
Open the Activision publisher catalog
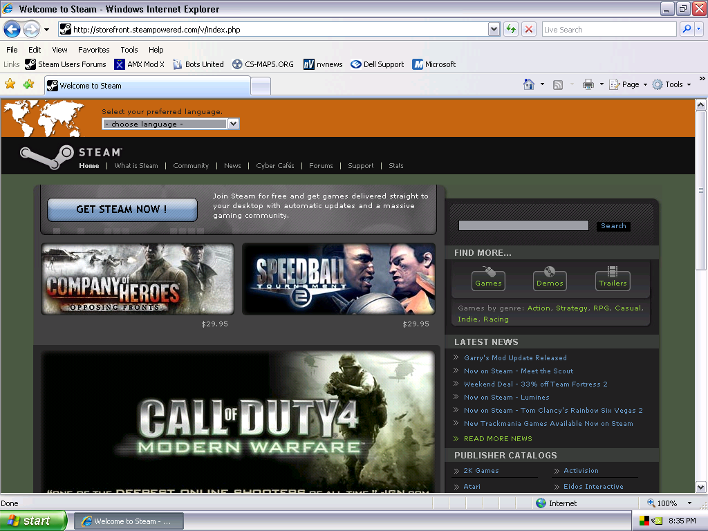coord(581,470)
